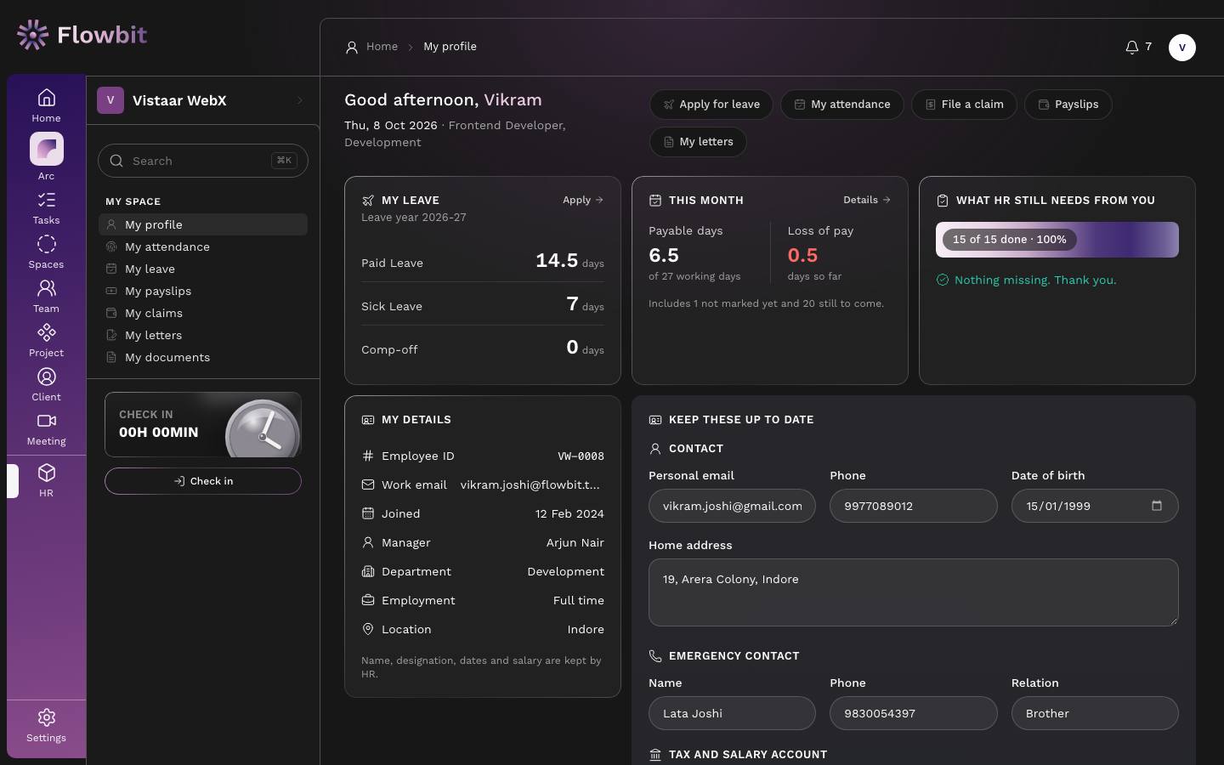Open My payslips in the sidebar

(203, 291)
